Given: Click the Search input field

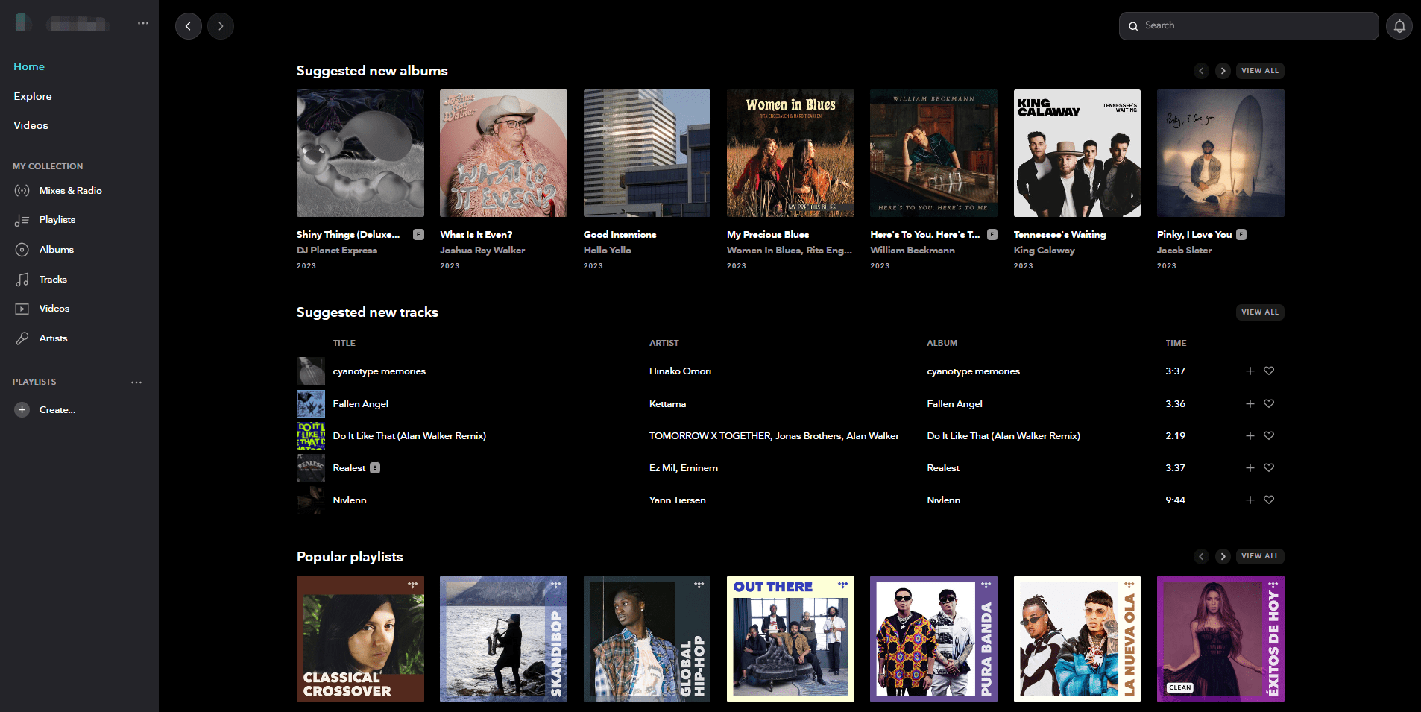Looking at the screenshot, I should [1253, 25].
